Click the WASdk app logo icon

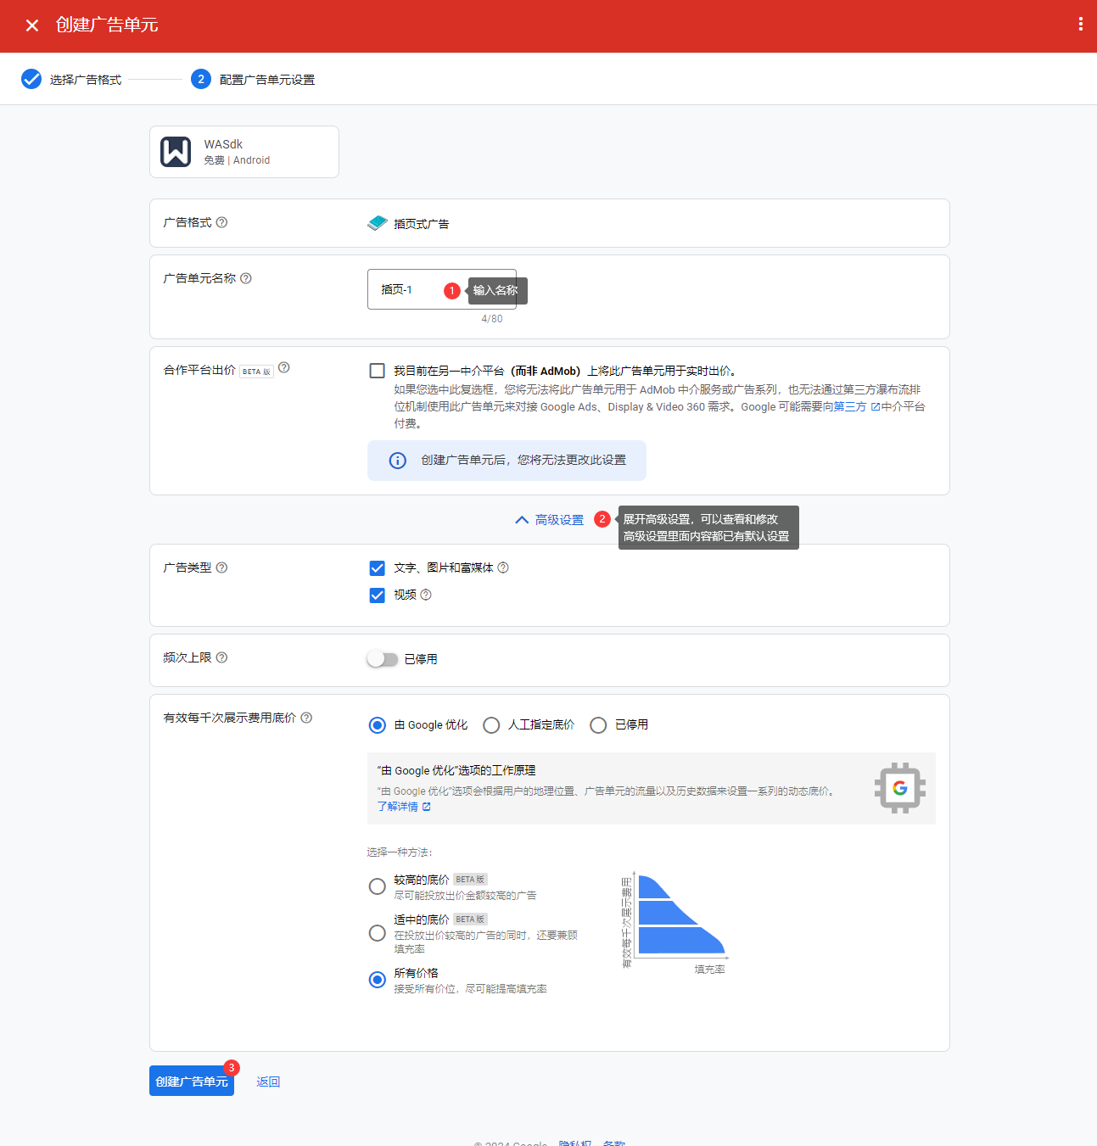(176, 152)
